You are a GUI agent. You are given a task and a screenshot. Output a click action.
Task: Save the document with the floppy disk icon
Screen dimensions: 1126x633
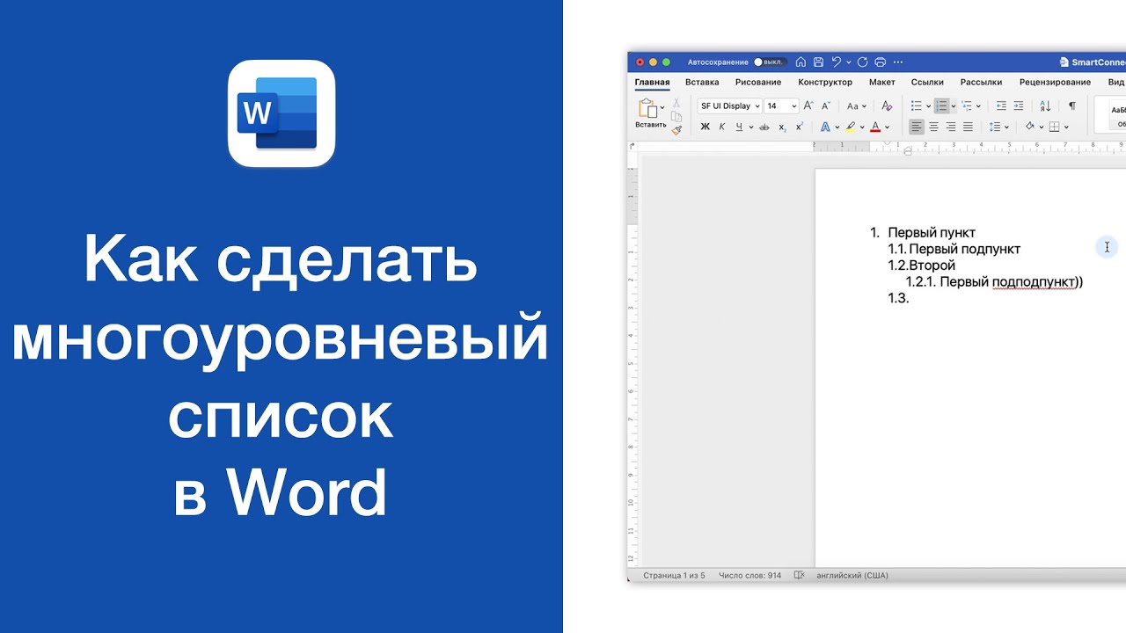[818, 62]
